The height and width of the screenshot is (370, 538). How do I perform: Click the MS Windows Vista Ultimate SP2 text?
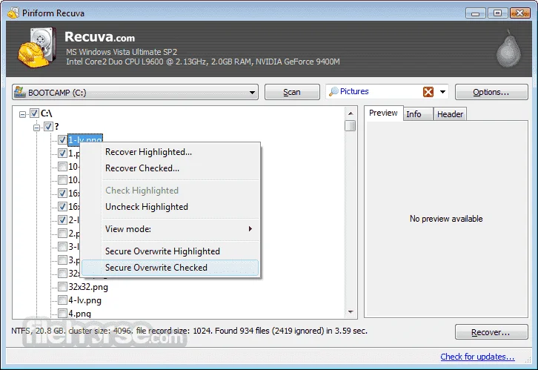pyautogui.click(x=122, y=52)
